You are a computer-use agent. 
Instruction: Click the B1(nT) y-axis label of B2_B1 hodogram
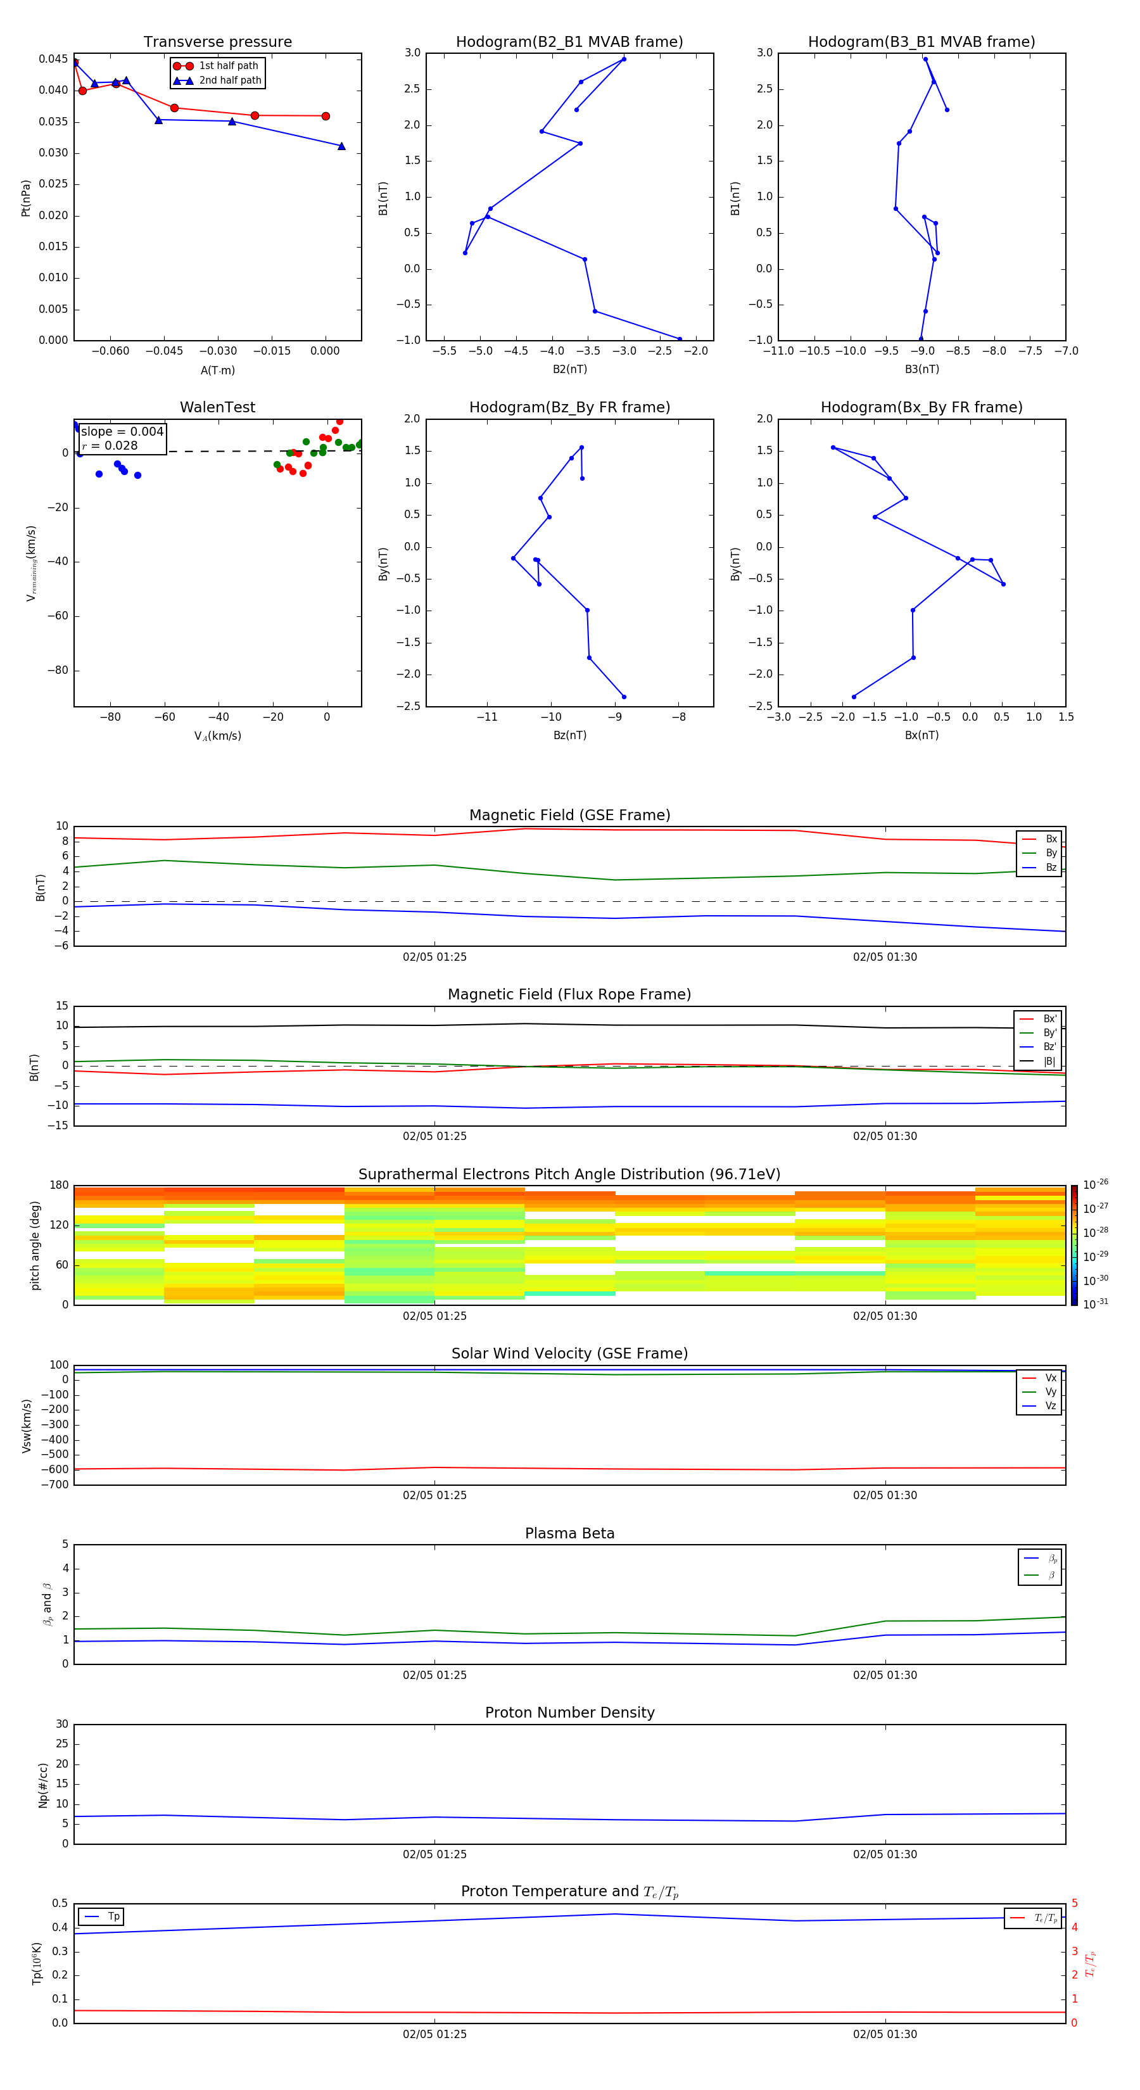pyautogui.click(x=384, y=198)
